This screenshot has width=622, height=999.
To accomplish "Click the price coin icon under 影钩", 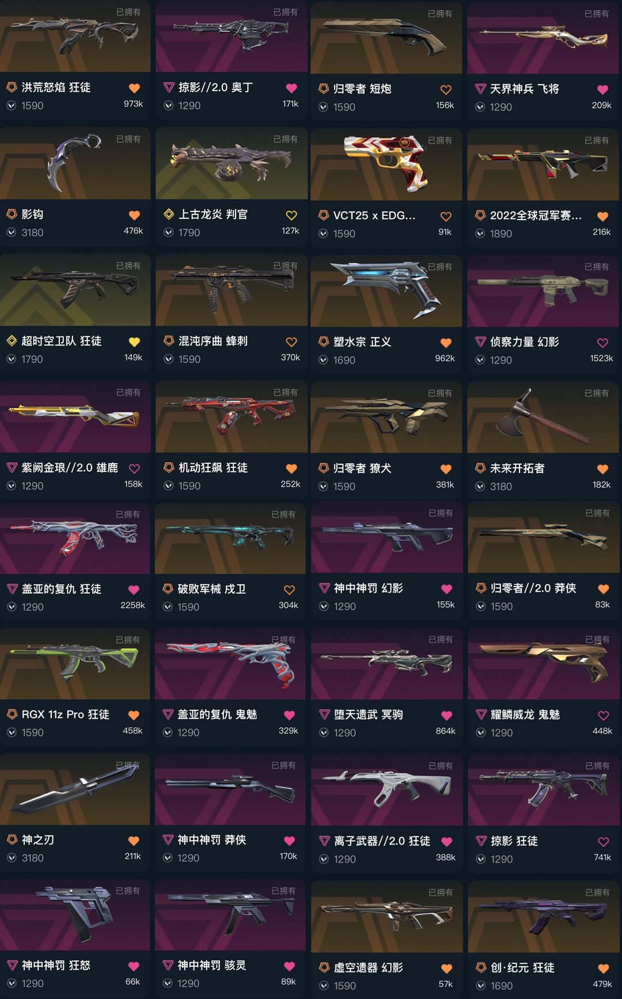I will click(x=12, y=233).
